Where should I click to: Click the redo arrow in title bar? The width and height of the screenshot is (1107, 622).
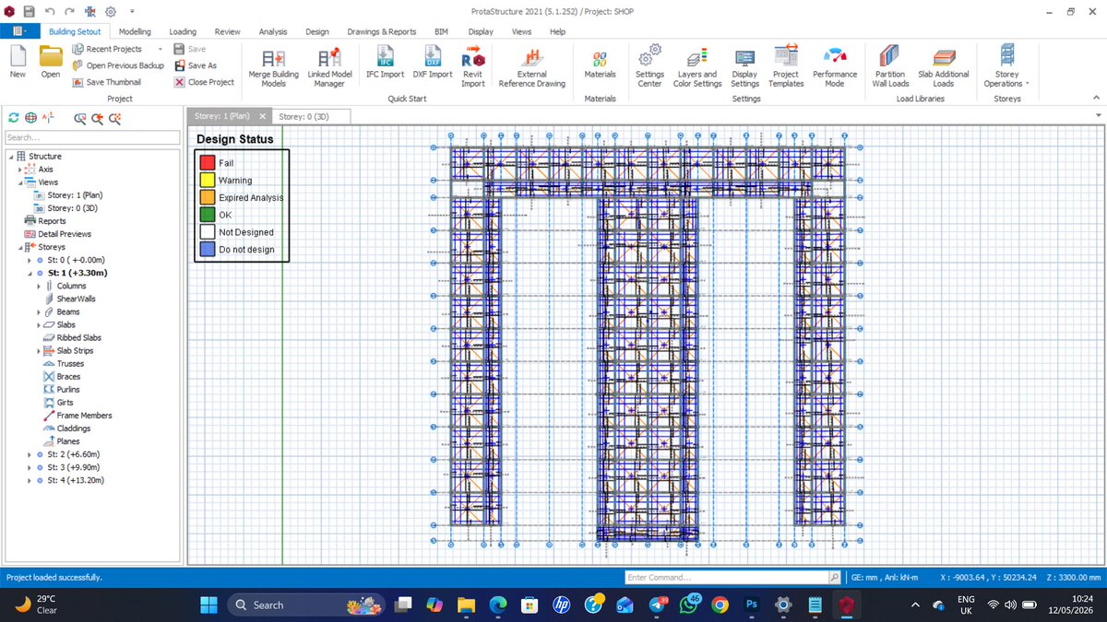(x=69, y=12)
